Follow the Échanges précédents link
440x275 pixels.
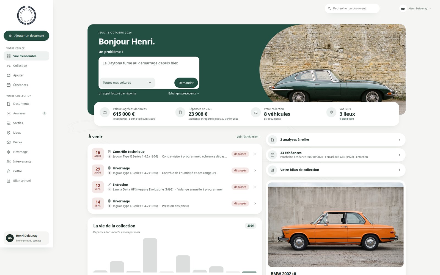[x=184, y=94]
